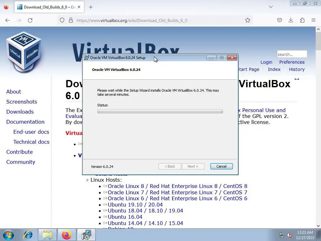Viewport: 321px width, 241px height.
Task: Open the Save to Pocket icon
Action: point(279,20)
